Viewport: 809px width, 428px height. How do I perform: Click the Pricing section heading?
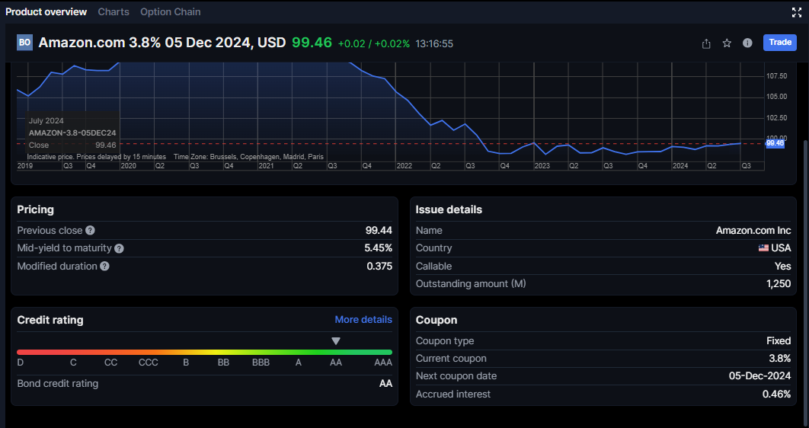pos(35,209)
